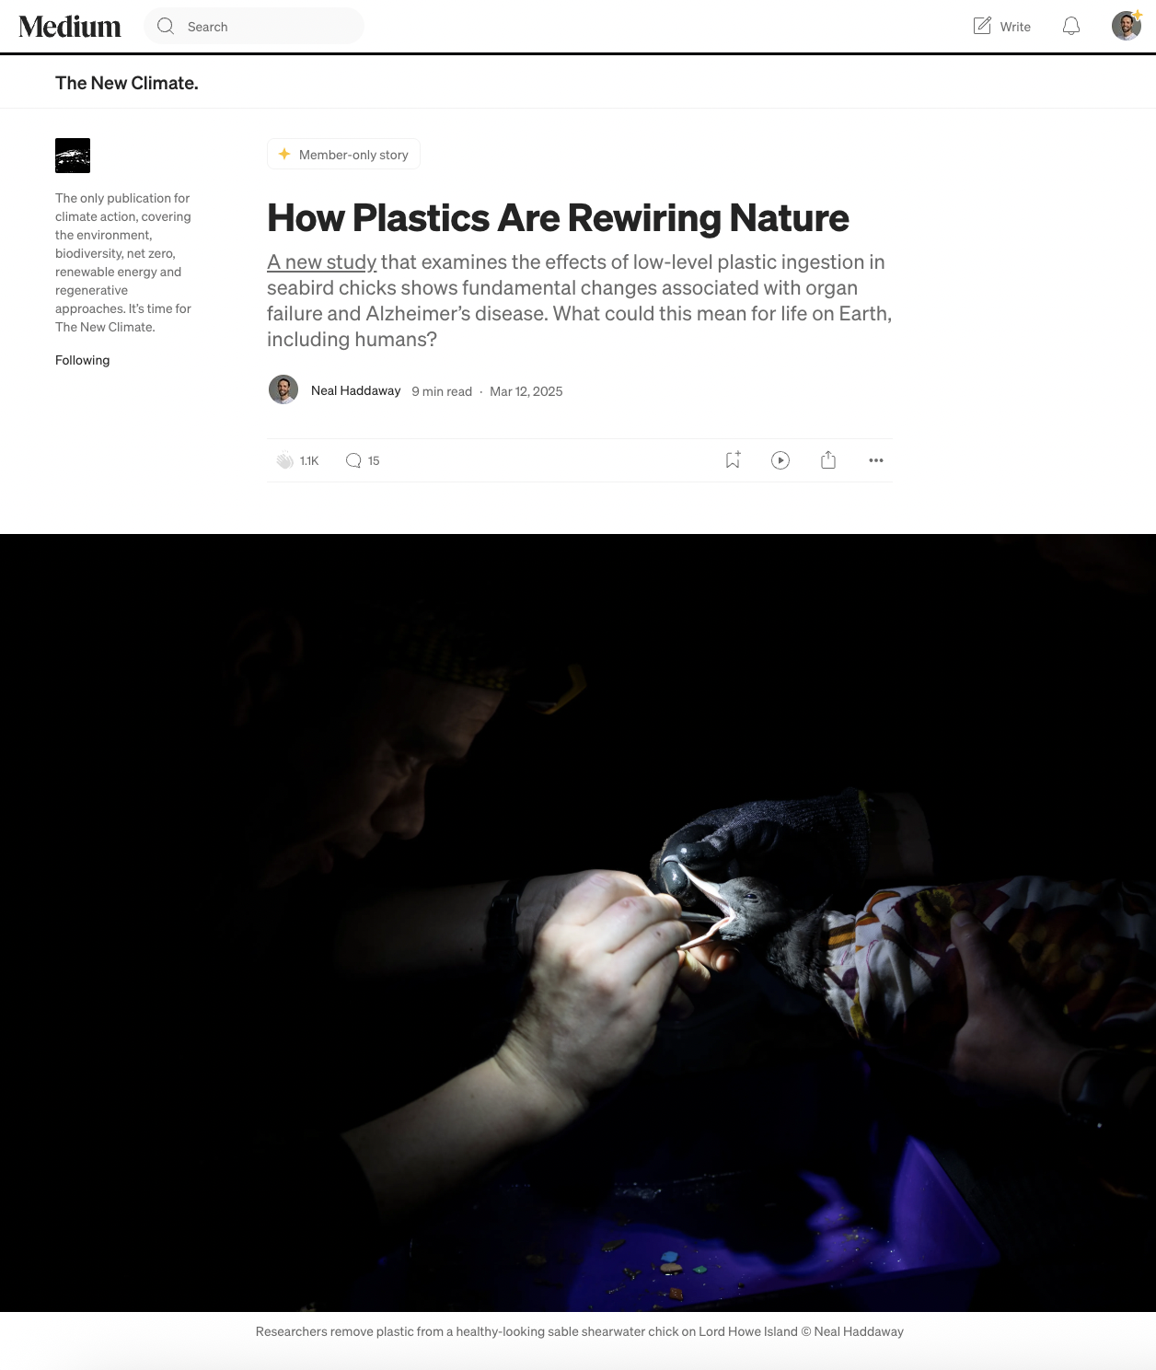Open the 15 responses comments
Image resolution: width=1156 pixels, height=1370 pixels.
tap(362, 460)
